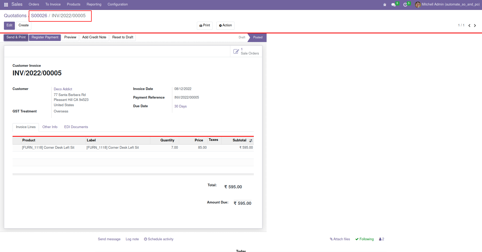The image size is (482, 252).
Task: Click Log note in chatter
Action: pos(132,239)
